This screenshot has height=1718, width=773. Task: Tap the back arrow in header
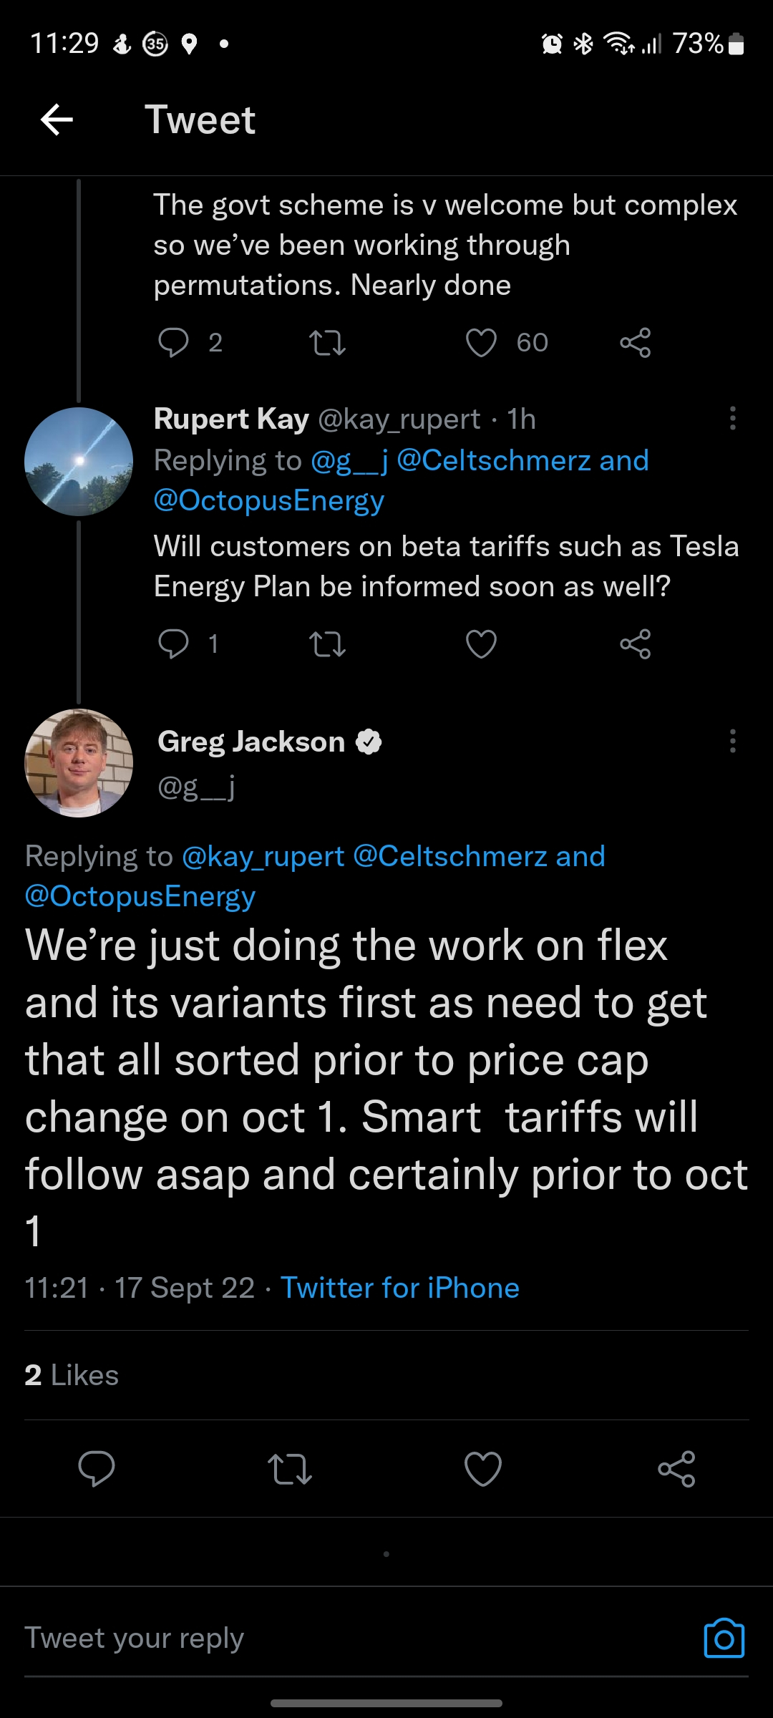pyautogui.click(x=57, y=120)
